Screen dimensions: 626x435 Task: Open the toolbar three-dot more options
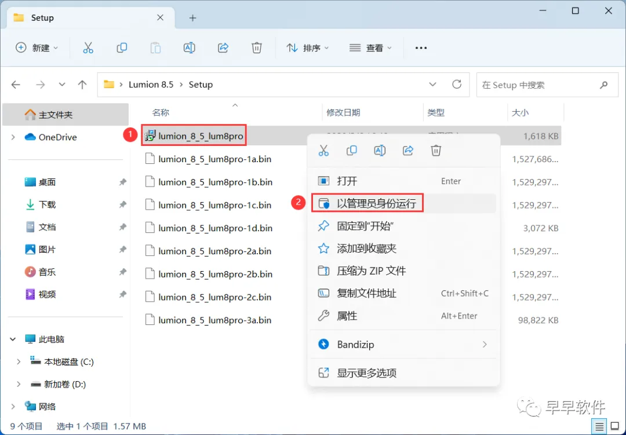[421, 48]
